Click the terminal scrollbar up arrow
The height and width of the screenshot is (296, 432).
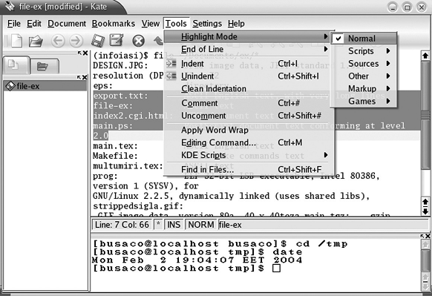[425, 244]
